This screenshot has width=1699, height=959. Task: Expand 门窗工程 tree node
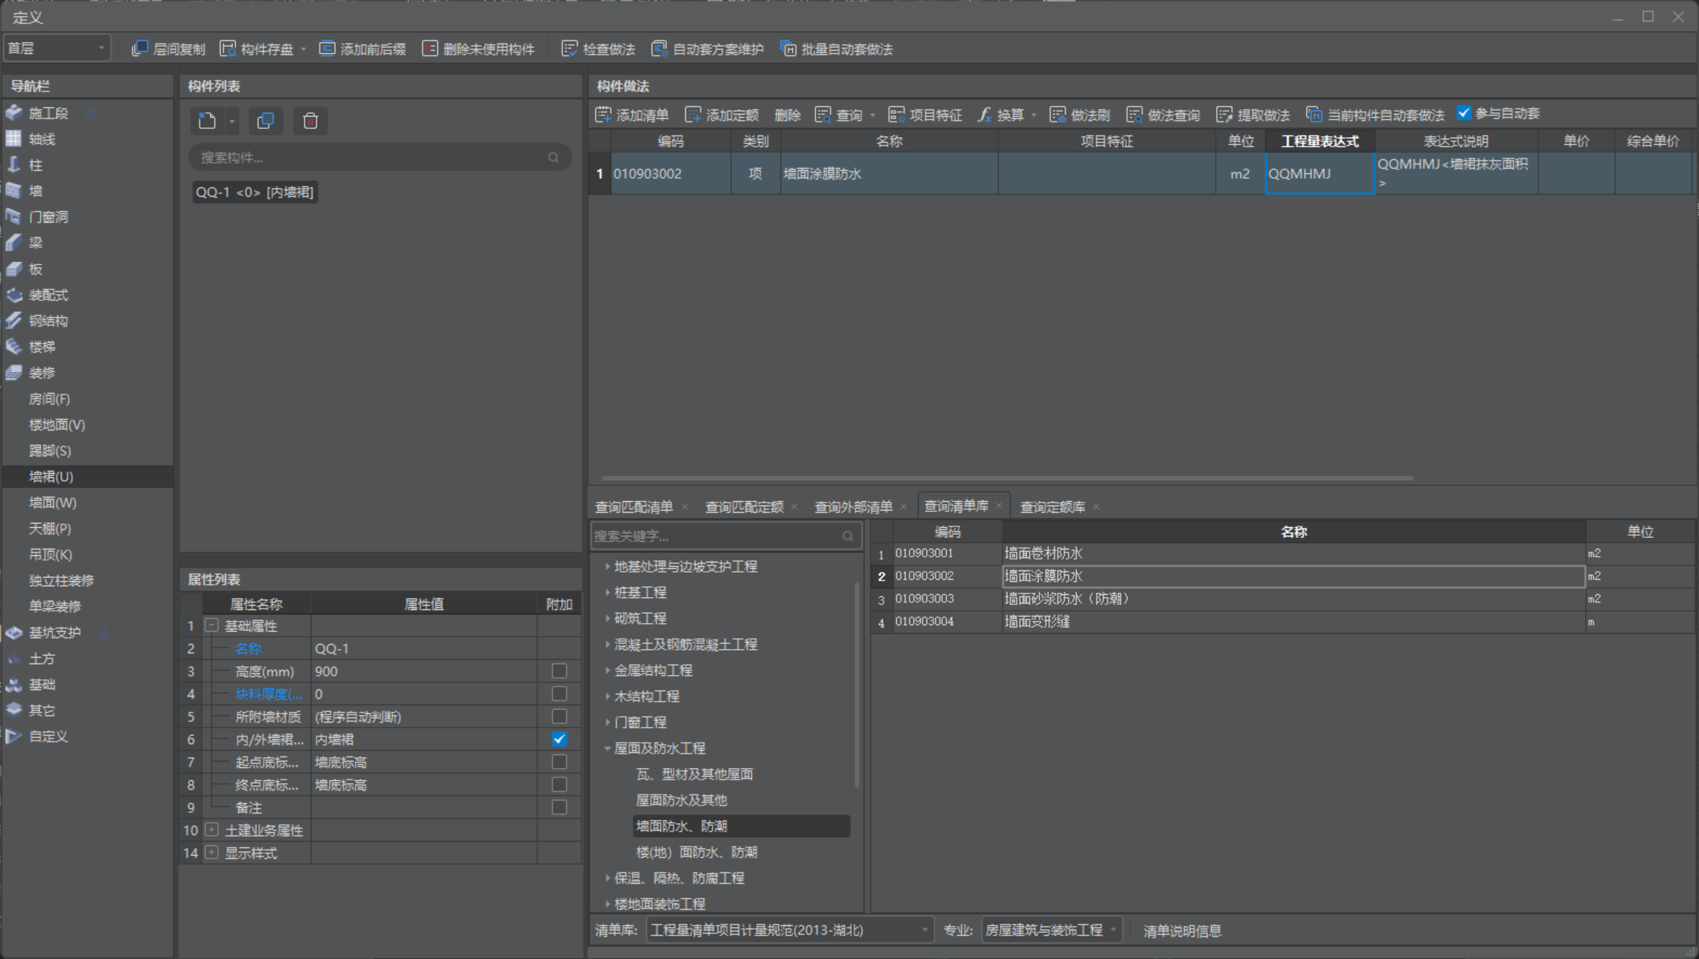click(x=607, y=722)
